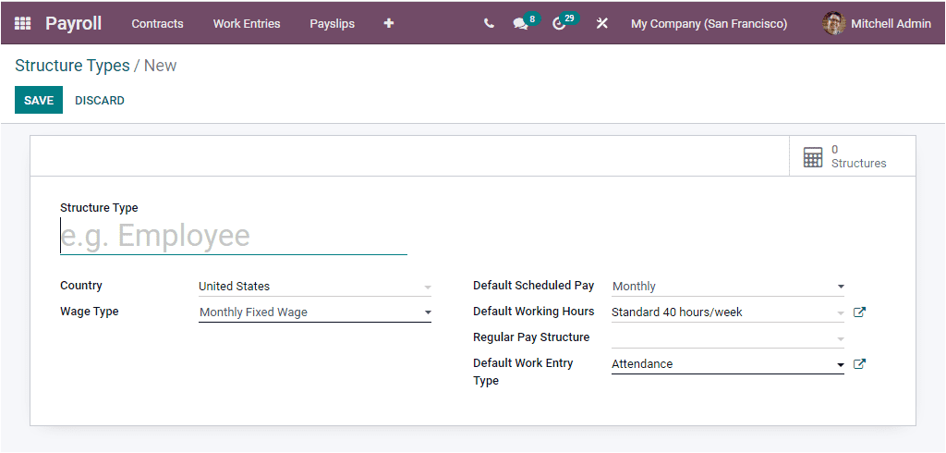Click the Structures calculator icon
The width and height of the screenshot is (946, 453).
[x=813, y=157]
